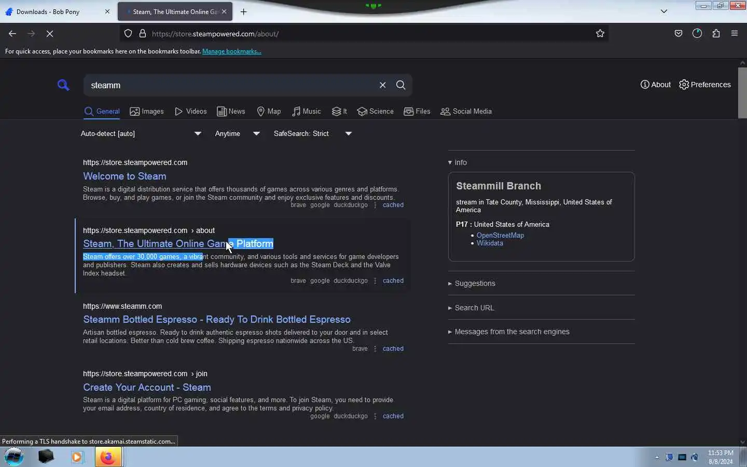Open search Preferences
Screen dimensions: 747x467
click(705, 85)
